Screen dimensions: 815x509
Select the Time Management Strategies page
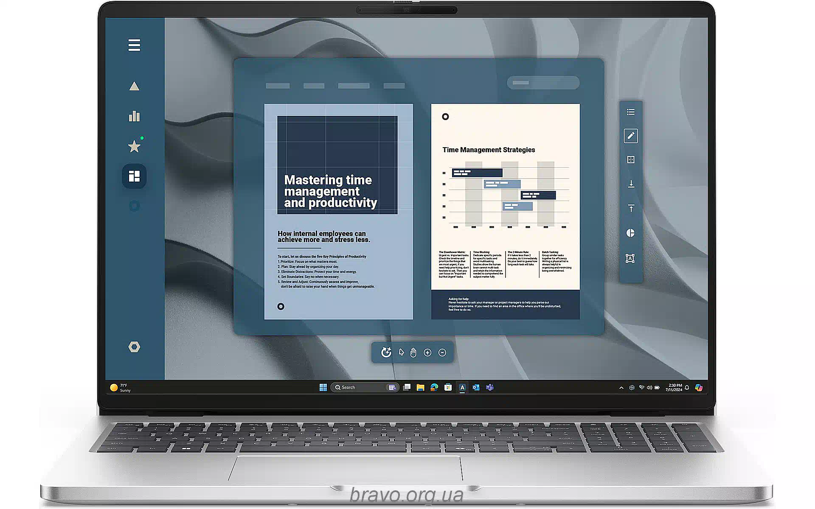click(x=505, y=211)
